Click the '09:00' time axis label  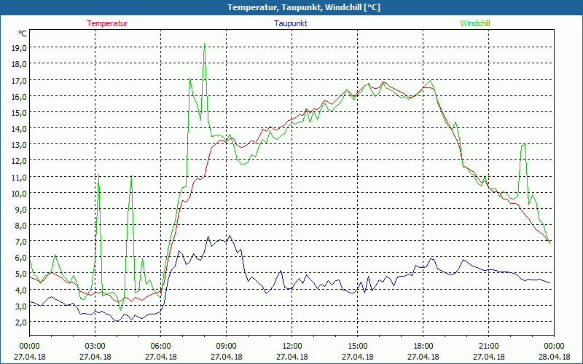227,347
